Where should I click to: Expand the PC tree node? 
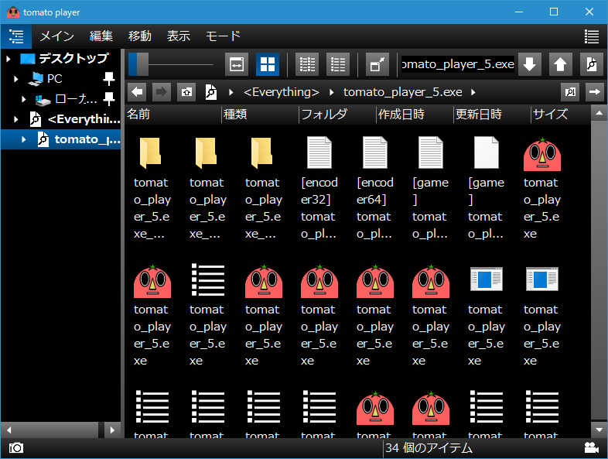(x=16, y=79)
